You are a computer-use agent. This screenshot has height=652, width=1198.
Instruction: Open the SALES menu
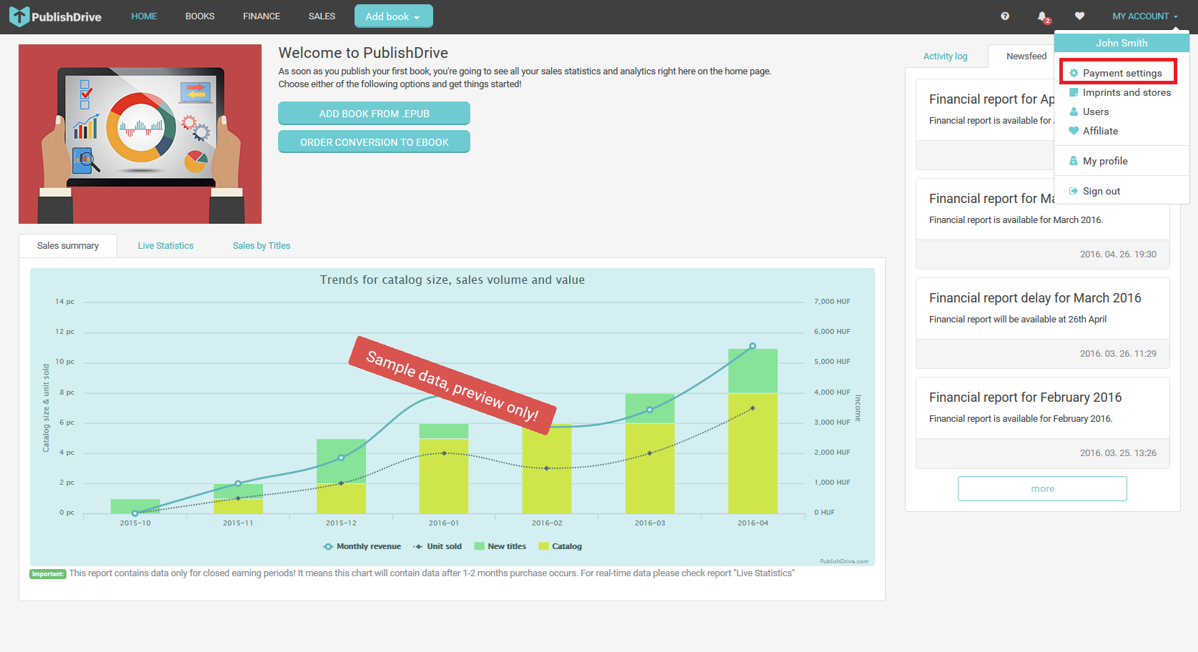(322, 16)
